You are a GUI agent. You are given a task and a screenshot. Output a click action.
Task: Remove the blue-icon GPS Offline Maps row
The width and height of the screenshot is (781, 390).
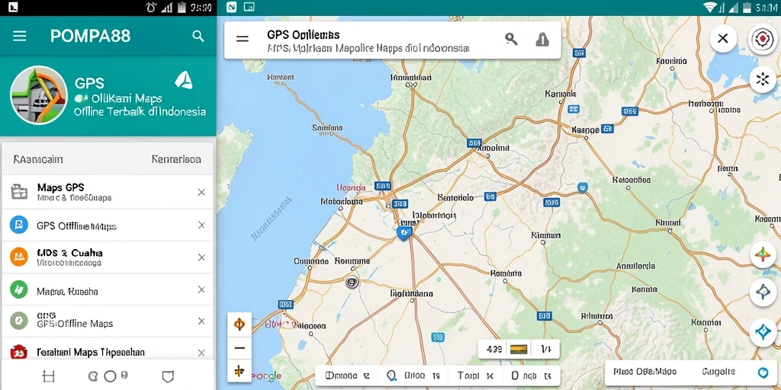click(201, 225)
